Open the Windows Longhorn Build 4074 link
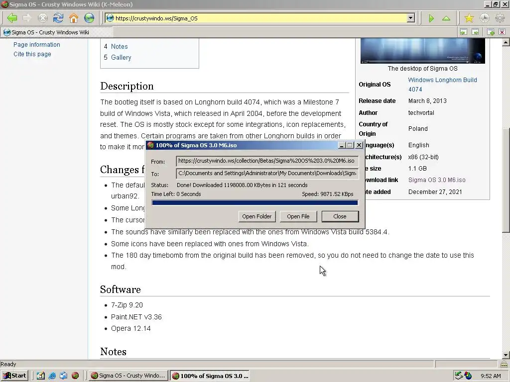 click(x=442, y=85)
